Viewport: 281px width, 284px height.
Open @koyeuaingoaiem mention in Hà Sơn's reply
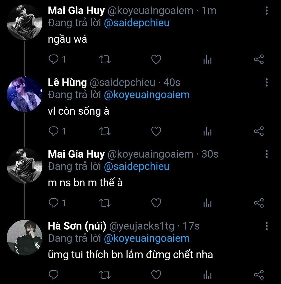click(146, 238)
